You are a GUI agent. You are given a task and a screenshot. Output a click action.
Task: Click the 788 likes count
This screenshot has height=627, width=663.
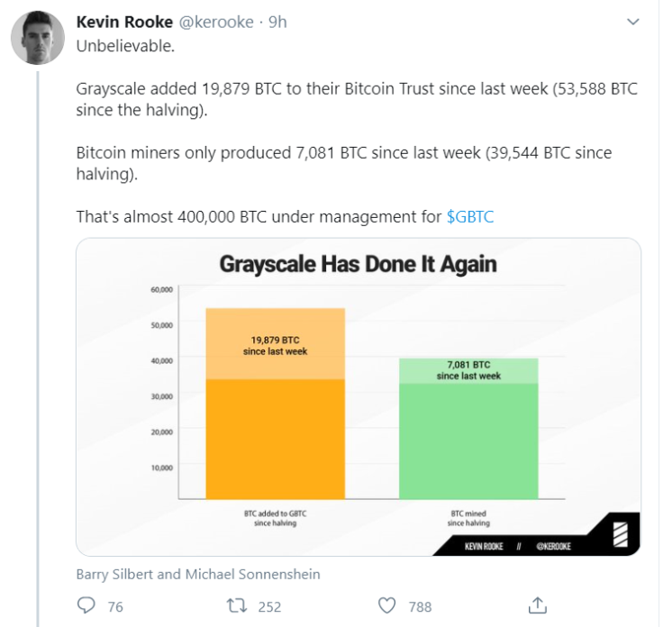coord(420,606)
